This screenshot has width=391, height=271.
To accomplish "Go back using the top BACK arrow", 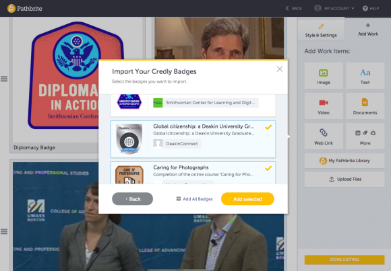I will [294, 8].
